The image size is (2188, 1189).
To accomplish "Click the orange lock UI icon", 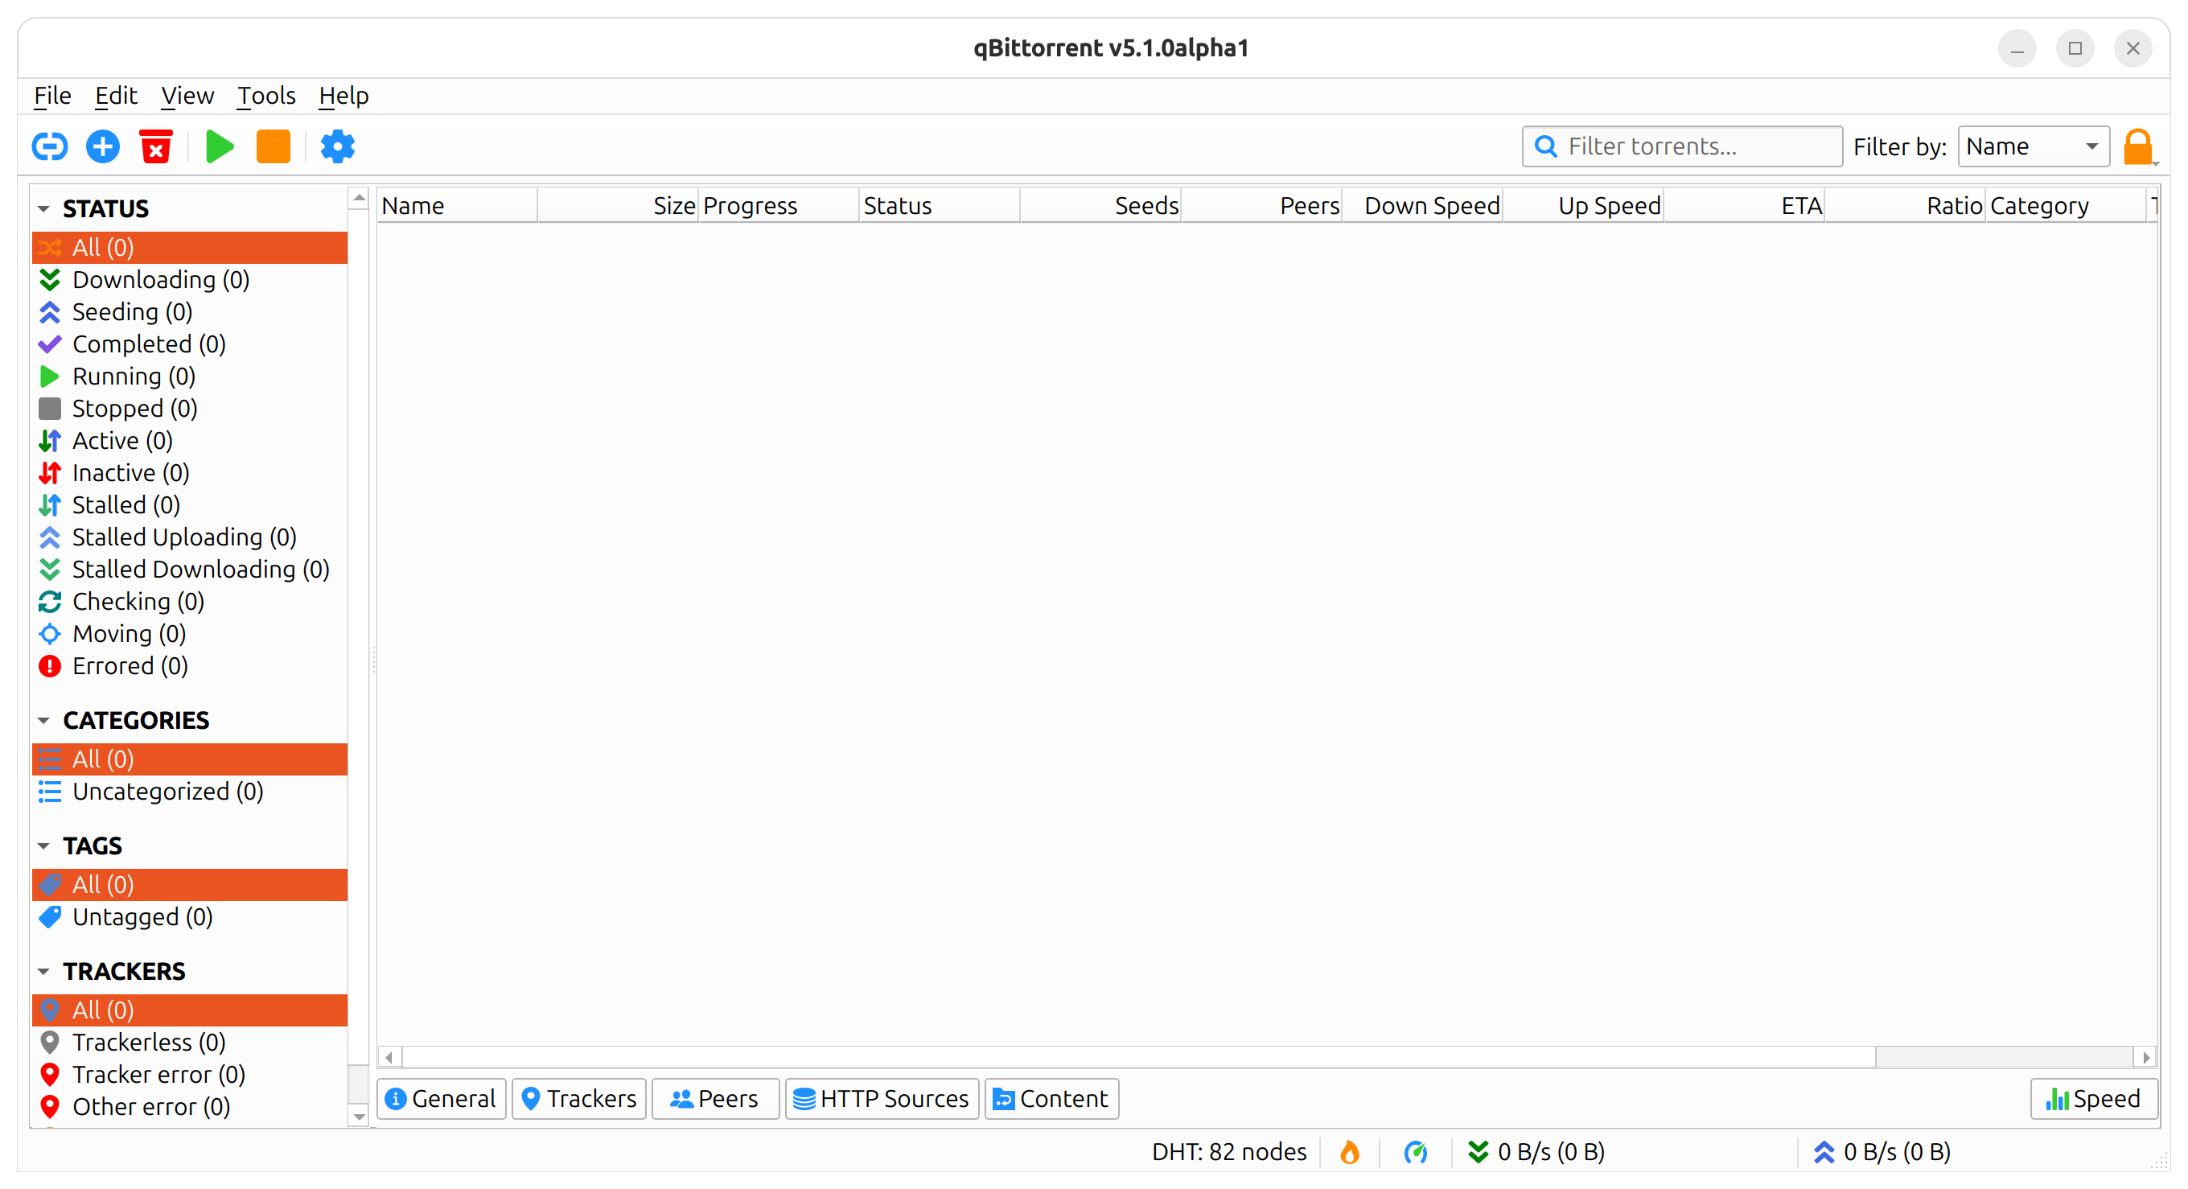I will pos(2138,146).
